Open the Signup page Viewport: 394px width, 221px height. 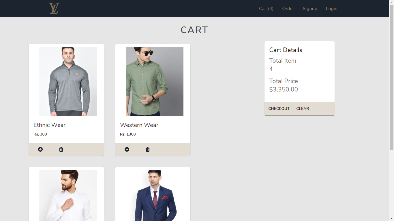[310, 9]
